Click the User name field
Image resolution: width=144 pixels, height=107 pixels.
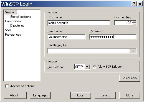tap(67, 37)
